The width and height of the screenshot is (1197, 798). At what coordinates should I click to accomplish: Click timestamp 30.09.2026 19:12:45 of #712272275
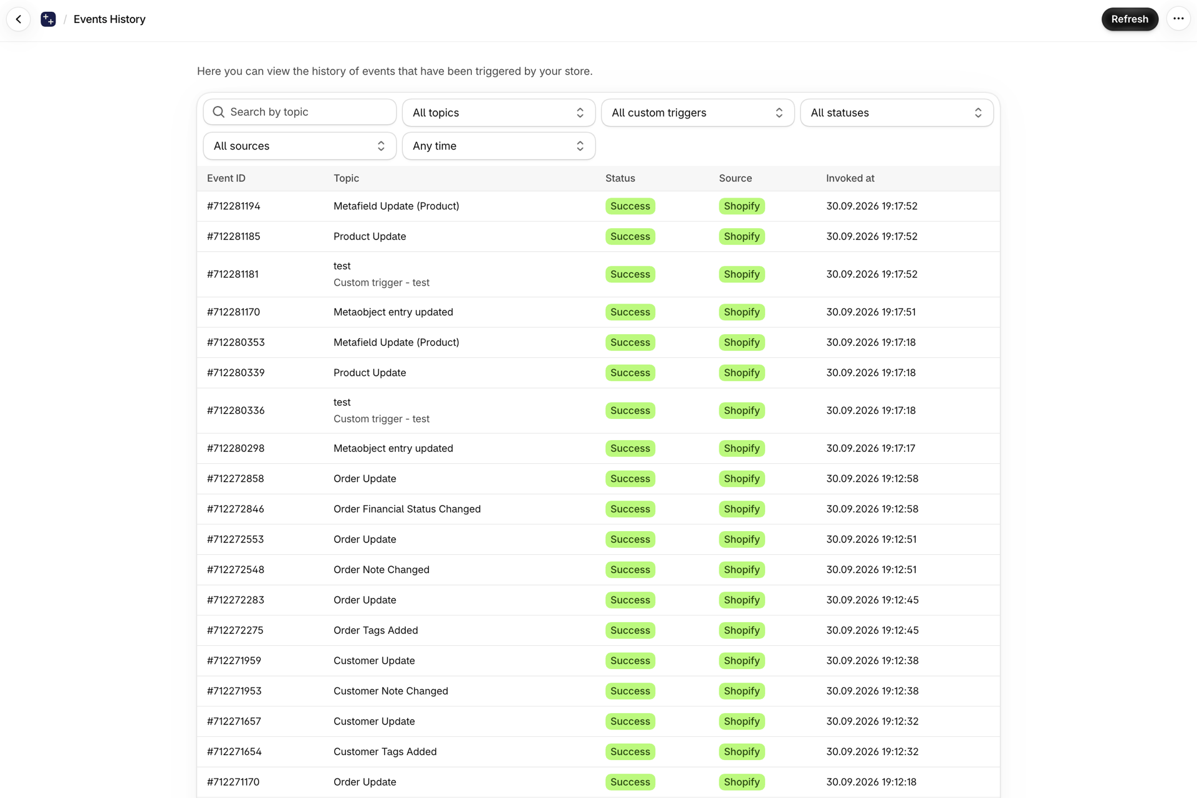[x=873, y=630]
